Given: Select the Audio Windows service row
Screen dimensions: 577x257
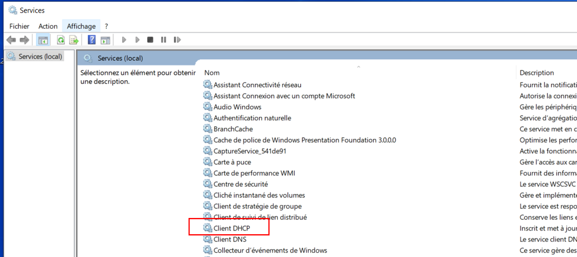Looking at the screenshot, I should [237, 107].
